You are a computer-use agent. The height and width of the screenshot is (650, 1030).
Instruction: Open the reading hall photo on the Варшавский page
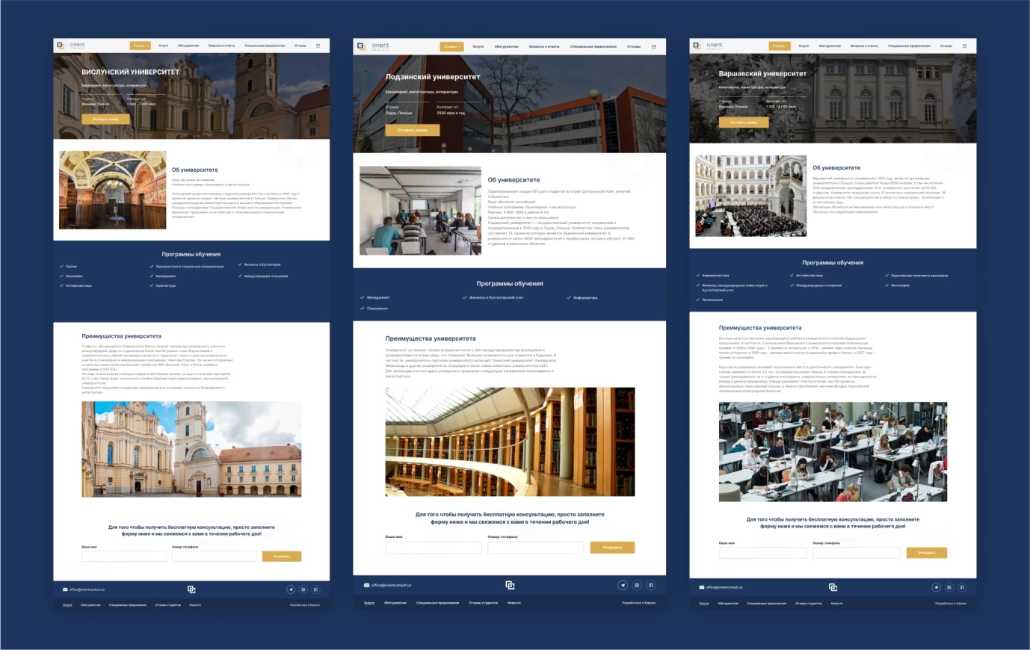(x=833, y=452)
